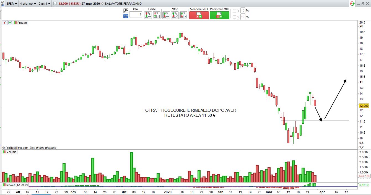Click the second Limite order icon
371x195 pixels.
tap(156, 15)
